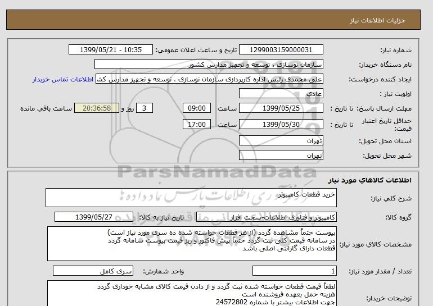This screenshot has height=306, width=433.
Task: Click the public announcement date field 1399/05/21 - 10:35
Action: point(110,50)
